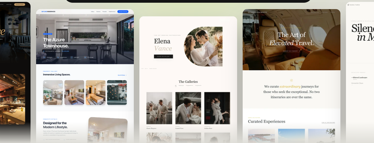Select the Weddings filter under The Galleries
This screenshot has height=143, width=374.
click(x=181, y=85)
